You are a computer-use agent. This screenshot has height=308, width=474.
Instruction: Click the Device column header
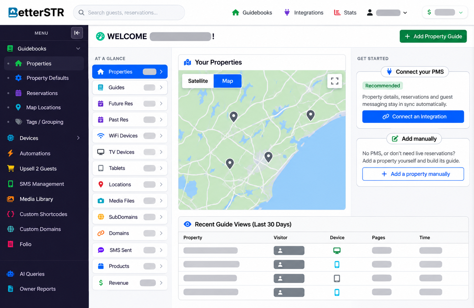(337, 238)
